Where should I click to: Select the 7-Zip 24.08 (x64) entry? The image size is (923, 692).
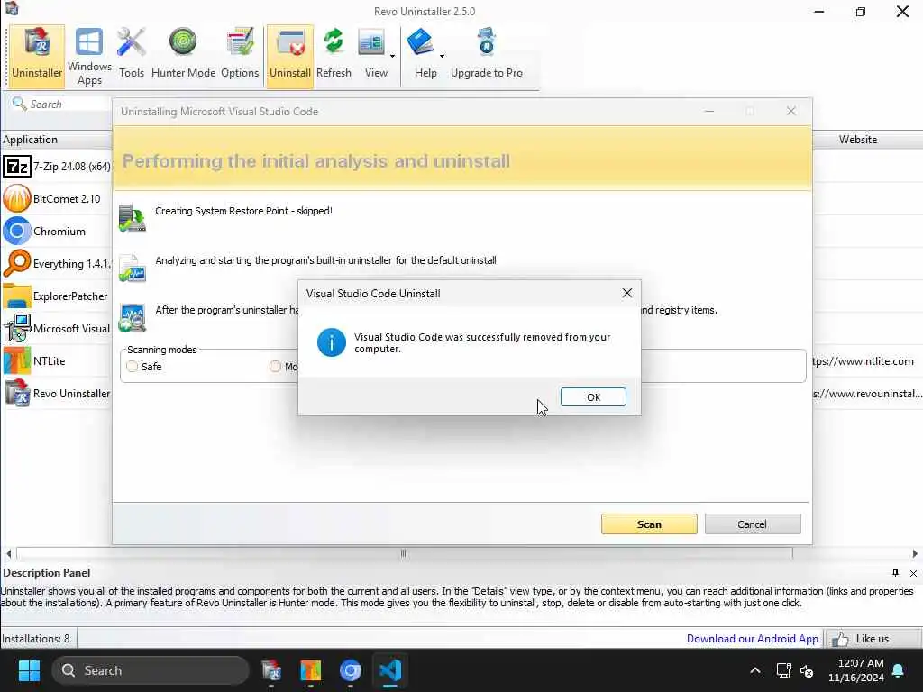(x=57, y=167)
